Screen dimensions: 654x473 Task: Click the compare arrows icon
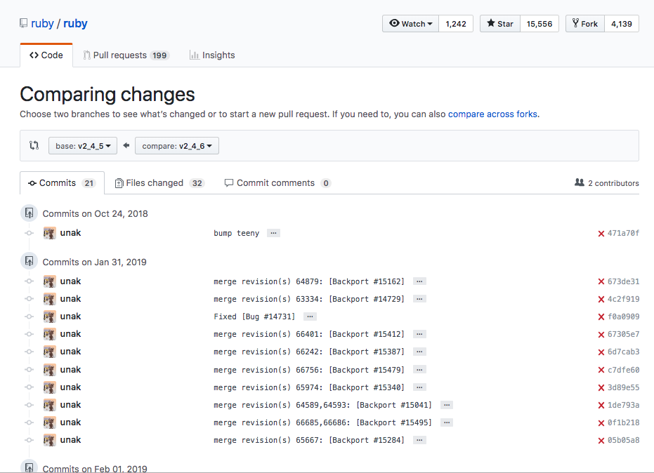(34, 145)
